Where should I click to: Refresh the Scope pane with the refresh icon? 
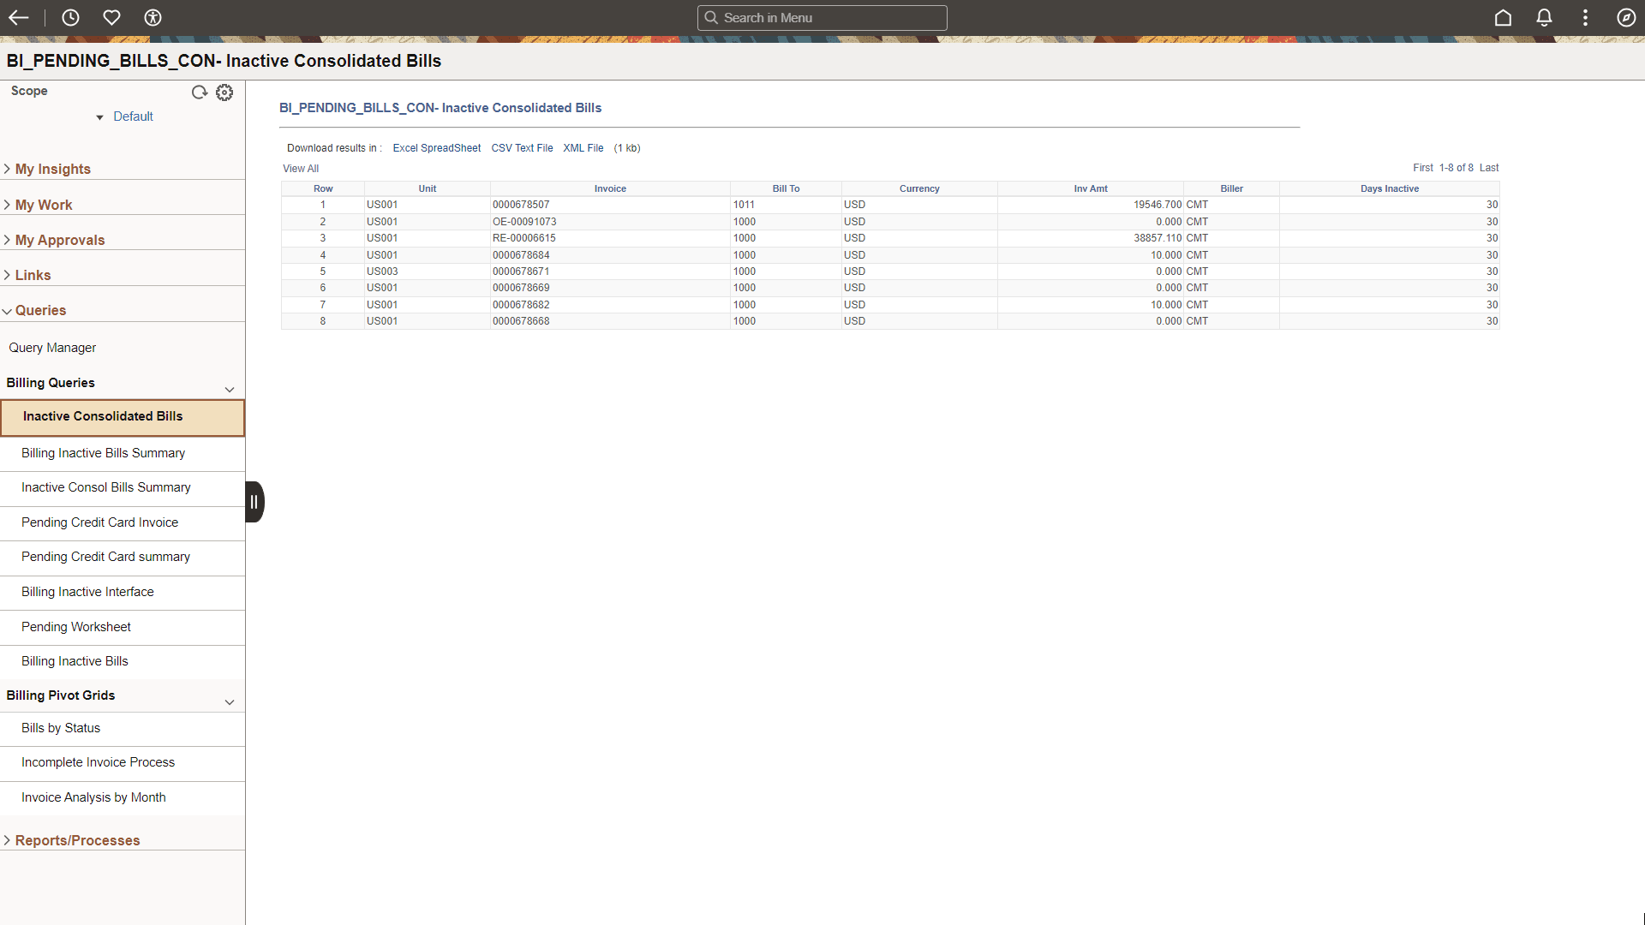[x=200, y=92]
